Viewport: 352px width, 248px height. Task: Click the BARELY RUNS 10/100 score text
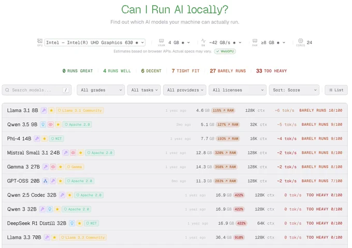point(321,110)
